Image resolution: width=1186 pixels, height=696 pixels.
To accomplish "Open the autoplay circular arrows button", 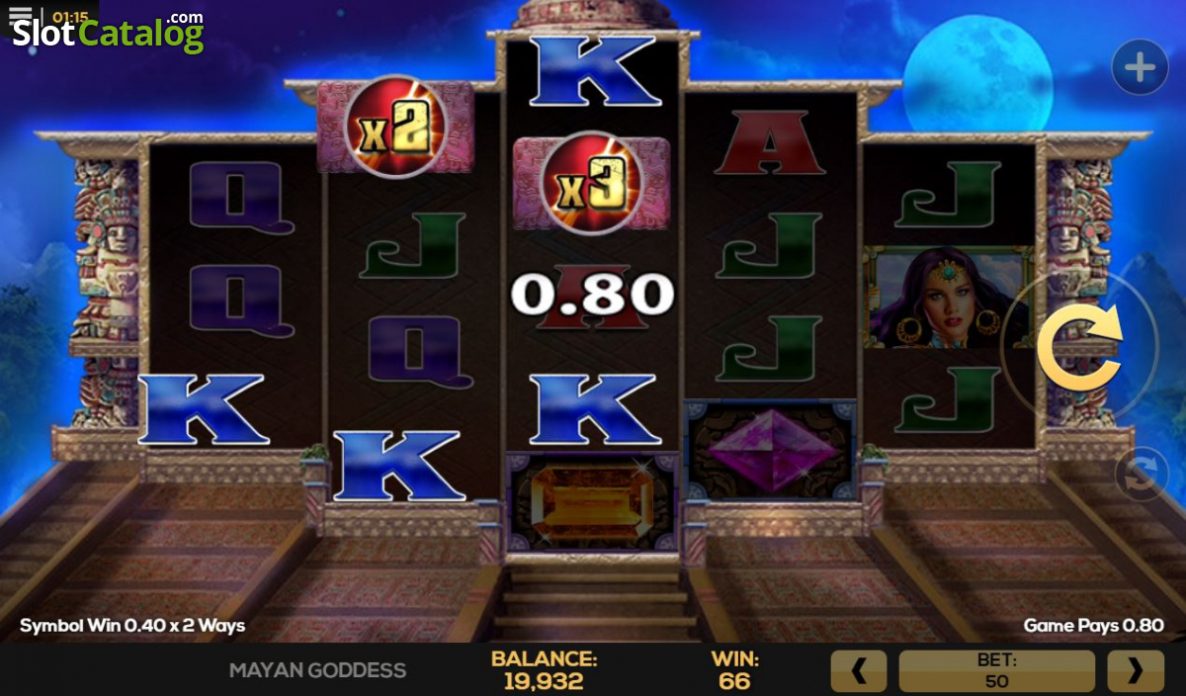I will point(1142,475).
